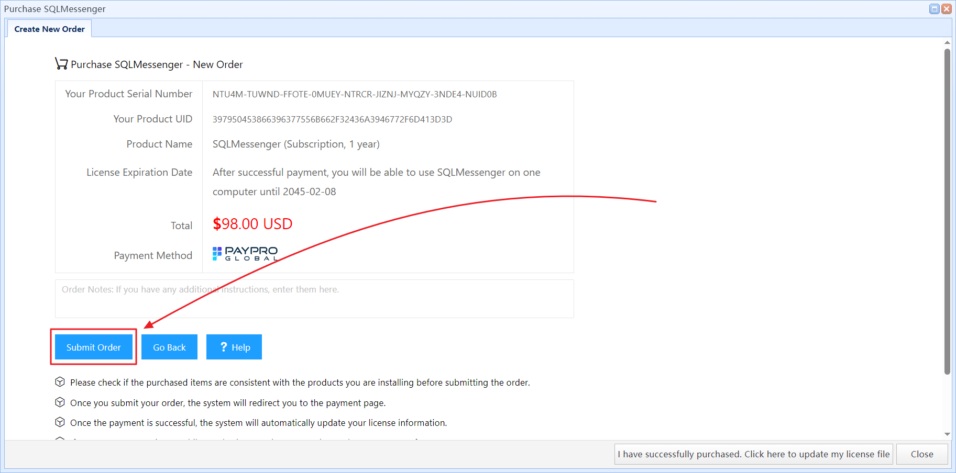The height and width of the screenshot is (473, 956).
Task: Click the vertical scrollbar thumb
Action: tap(947, 211)
